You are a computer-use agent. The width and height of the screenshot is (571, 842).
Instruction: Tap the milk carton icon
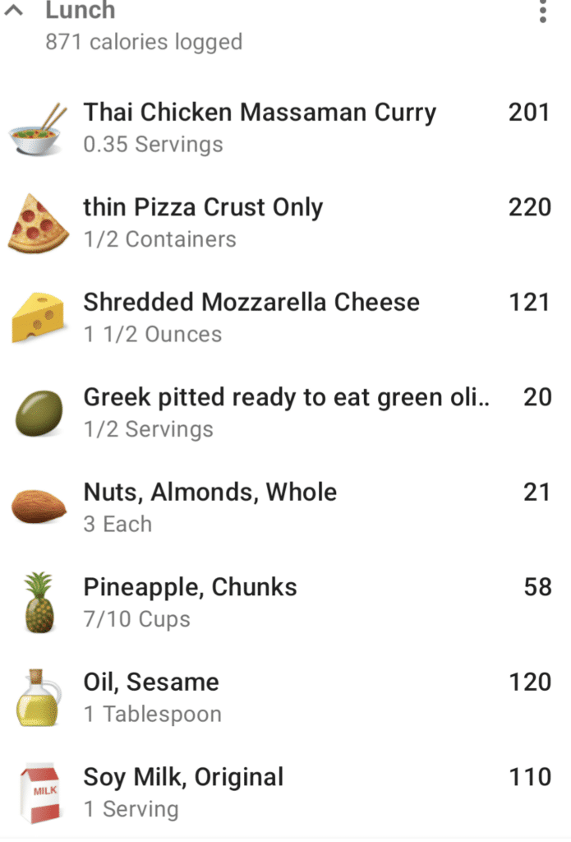pos(39,793)
